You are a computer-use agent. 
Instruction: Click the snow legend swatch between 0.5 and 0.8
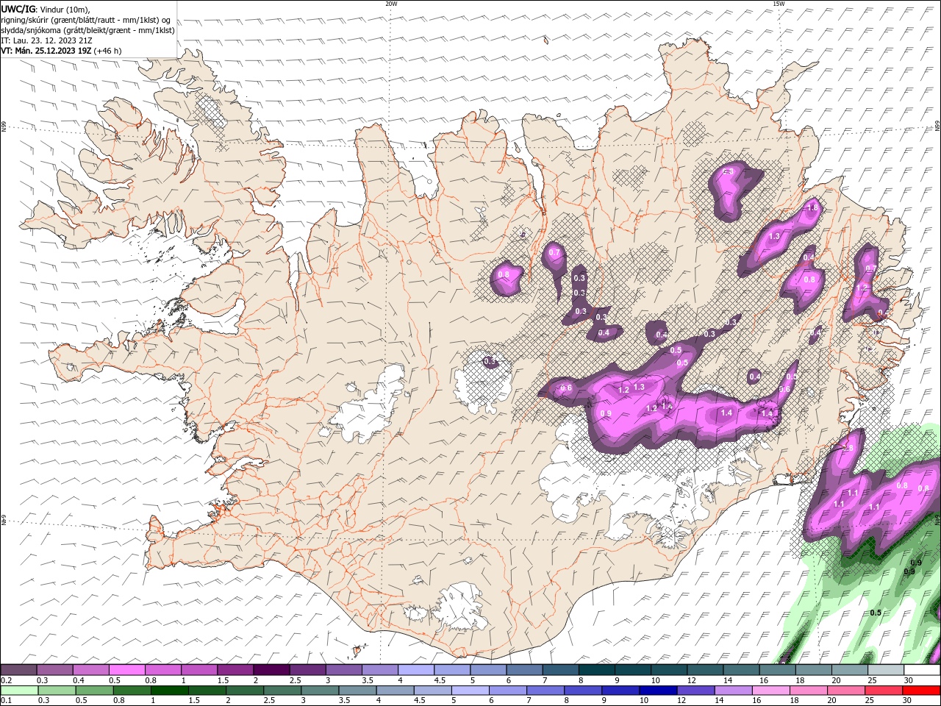click(x=126, y=670)
